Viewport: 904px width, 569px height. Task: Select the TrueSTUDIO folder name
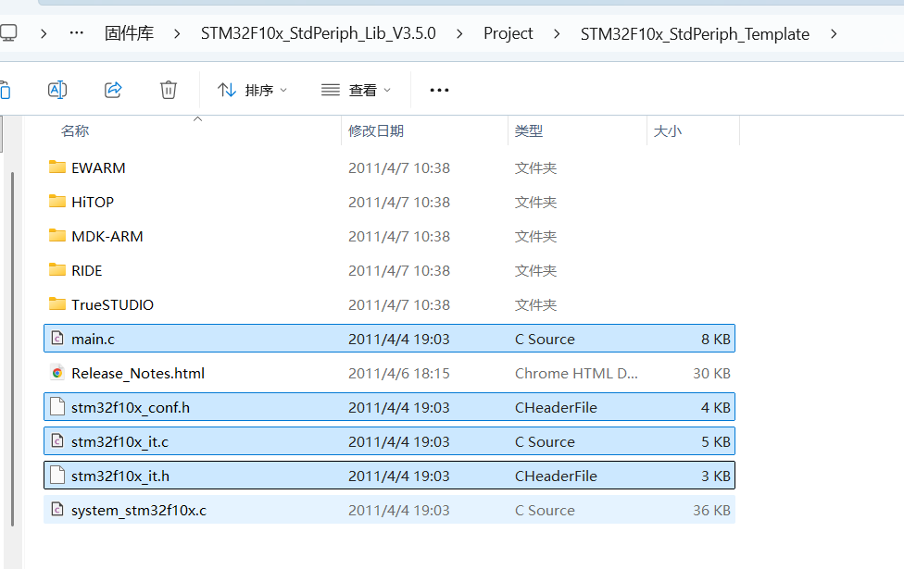(112, 304)
